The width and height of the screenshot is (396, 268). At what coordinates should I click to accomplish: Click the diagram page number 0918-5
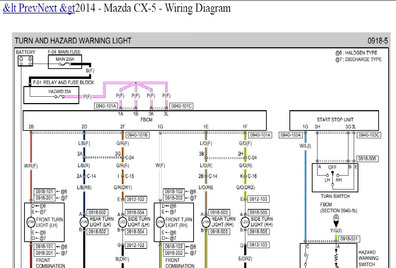378,41
